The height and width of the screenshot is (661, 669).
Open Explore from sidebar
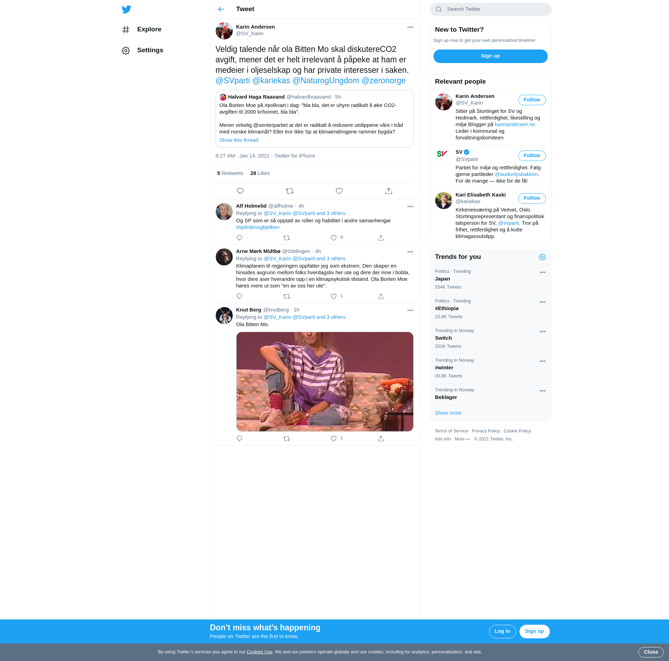pyautogui.click(x=149, y=30)
